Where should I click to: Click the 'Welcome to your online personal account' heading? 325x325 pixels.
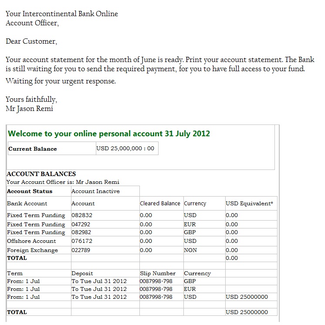click(x=109, y=134)
